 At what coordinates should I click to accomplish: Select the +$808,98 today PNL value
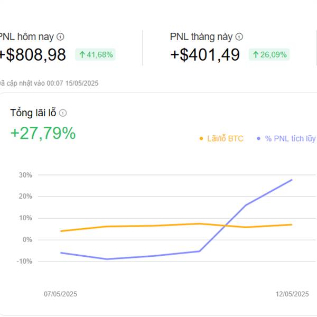[32, 54]
